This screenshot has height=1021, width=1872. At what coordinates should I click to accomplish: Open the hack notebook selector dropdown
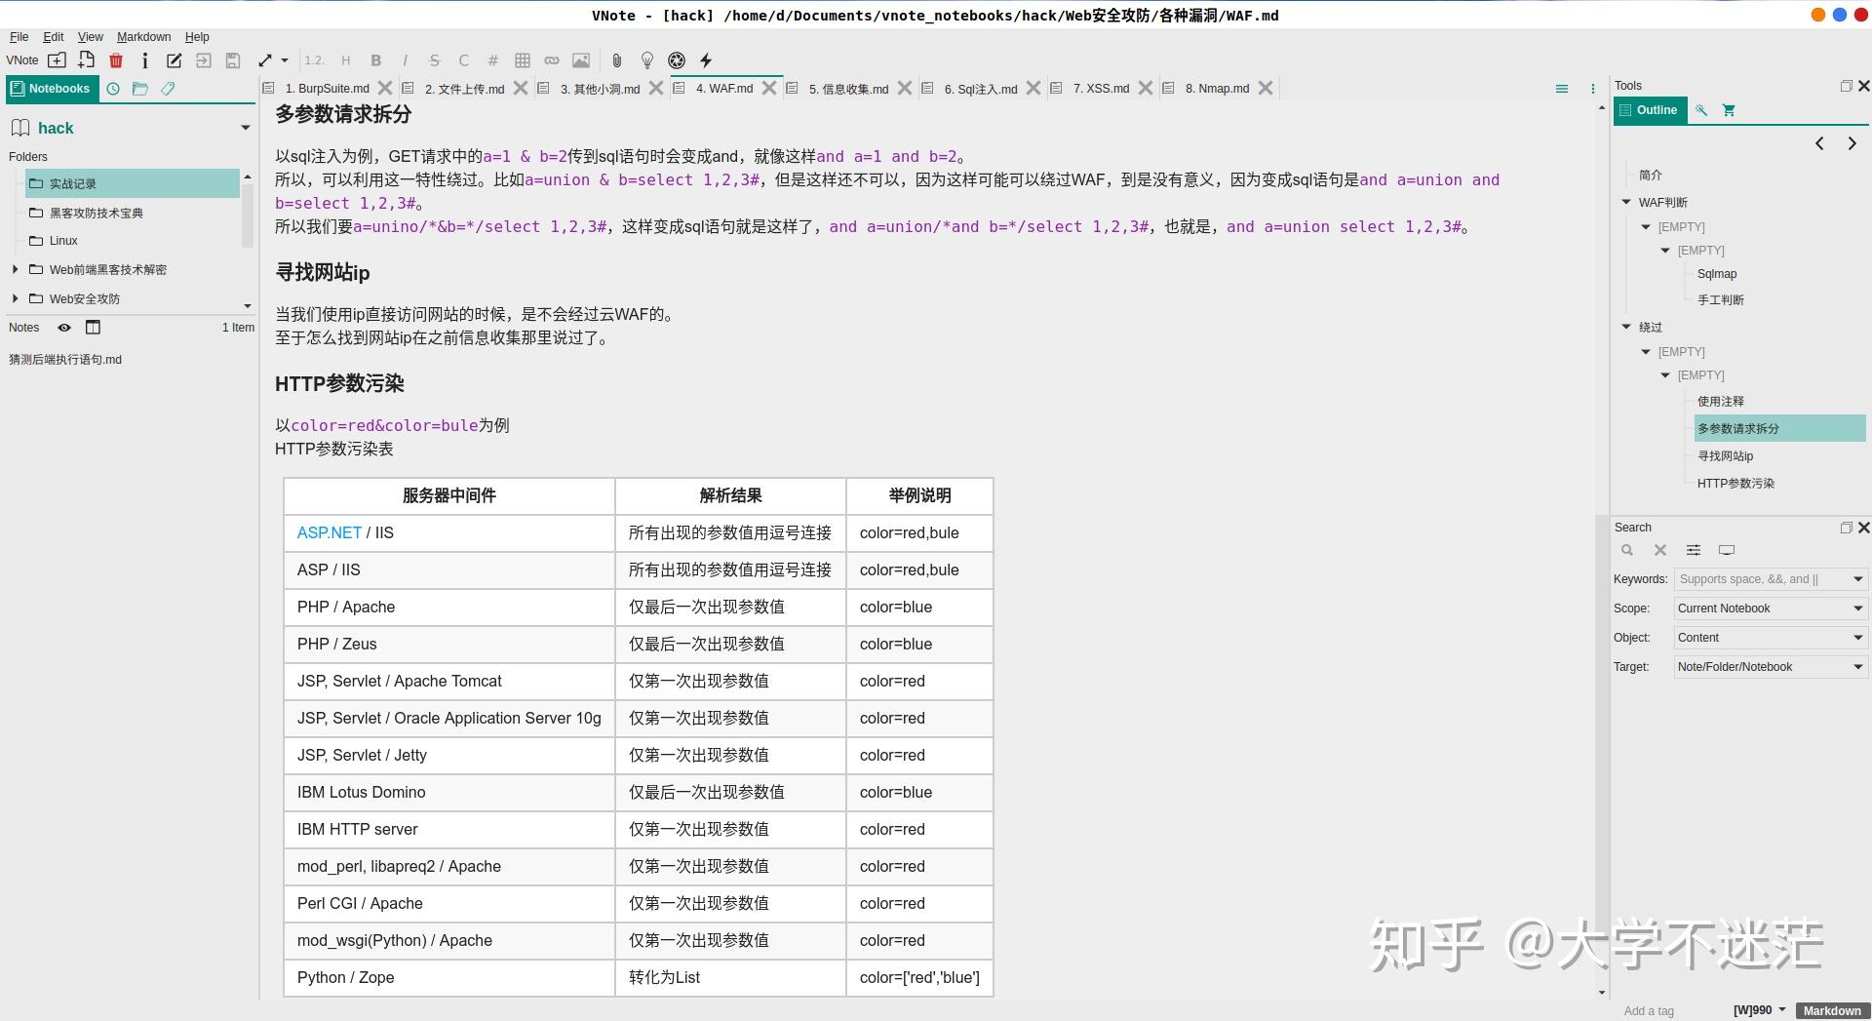246,128
